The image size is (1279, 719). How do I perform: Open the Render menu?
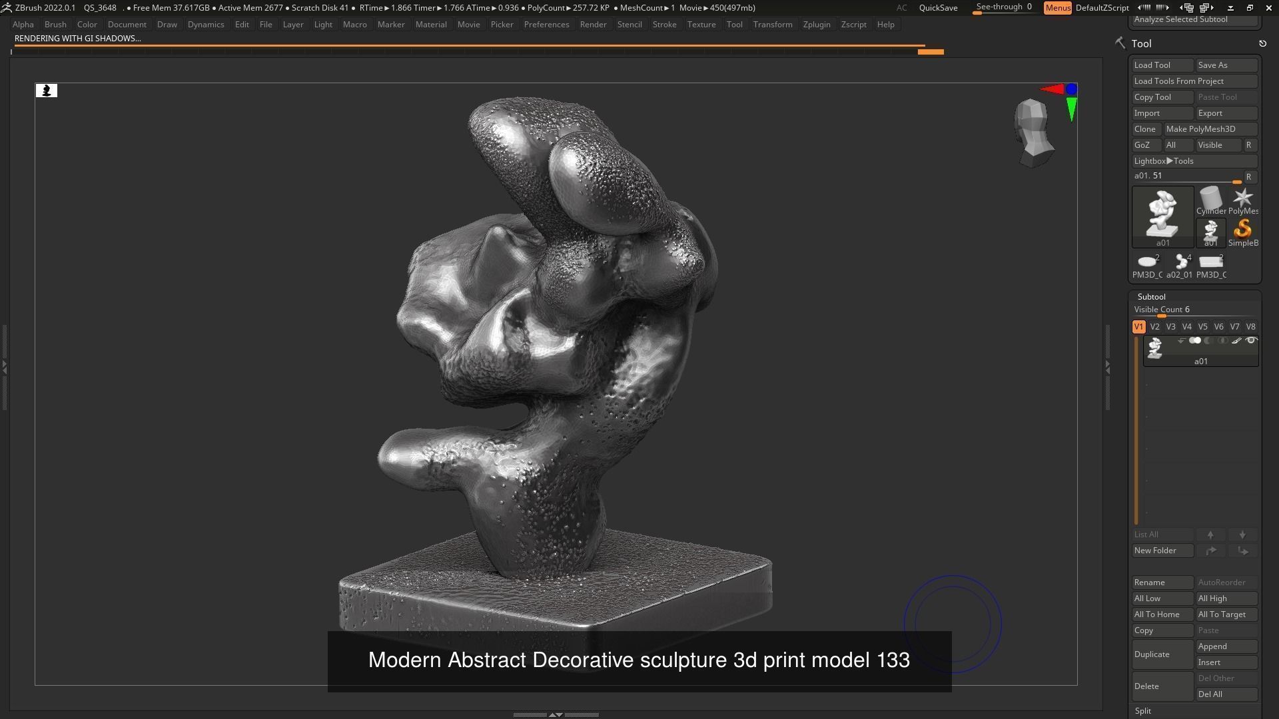pos(593,25)
